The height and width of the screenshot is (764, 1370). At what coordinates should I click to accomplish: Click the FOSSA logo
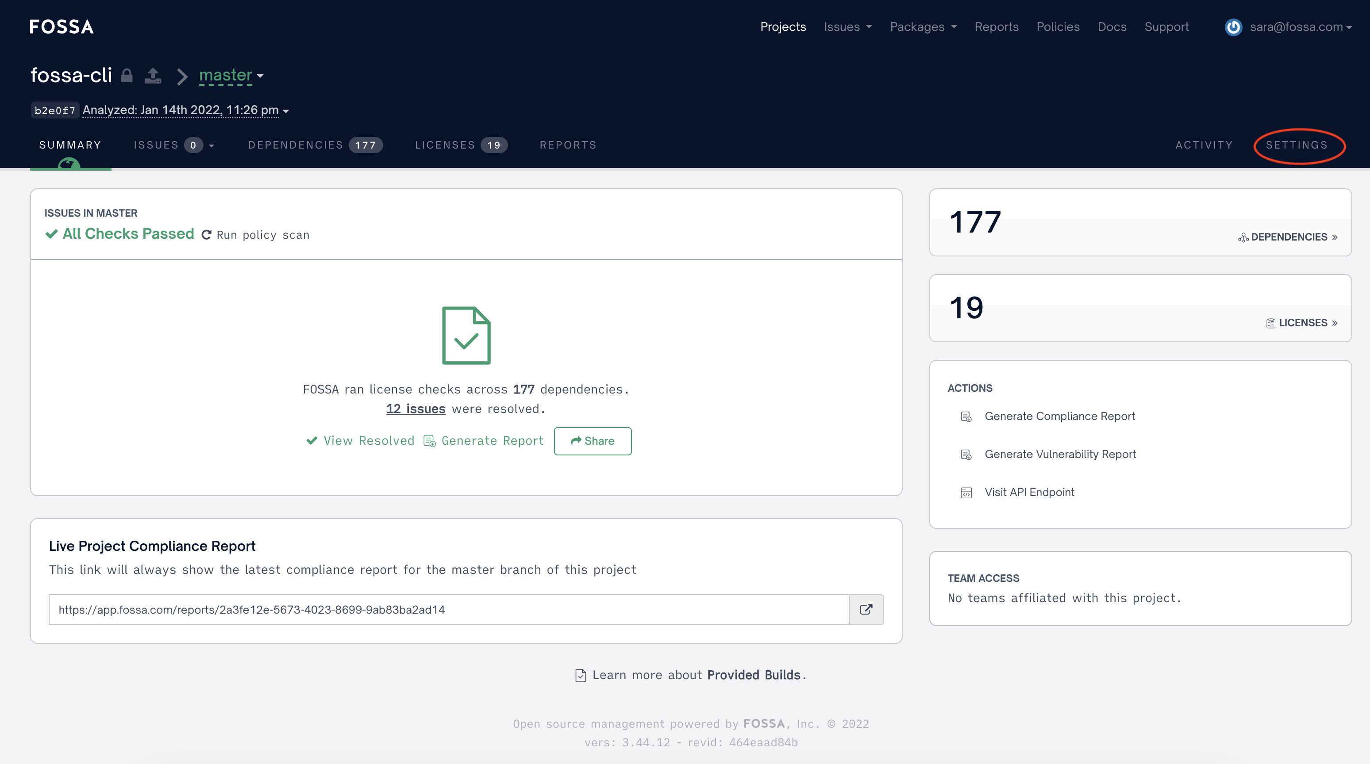(61, 27)
